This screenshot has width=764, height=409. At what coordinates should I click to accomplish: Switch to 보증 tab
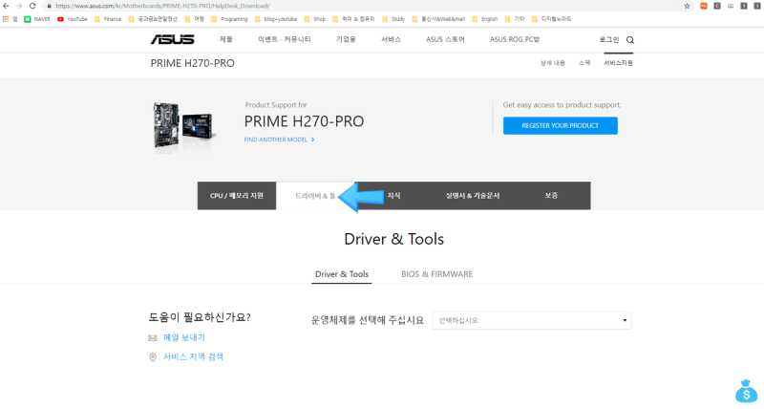pyautogui.click(x=551, y=196)
